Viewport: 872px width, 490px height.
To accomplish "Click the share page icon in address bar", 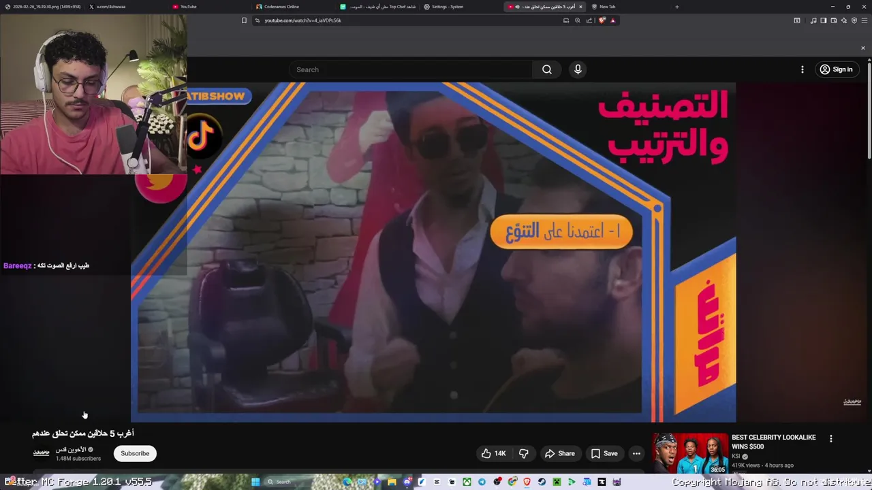I will click(x=589, y=20).
